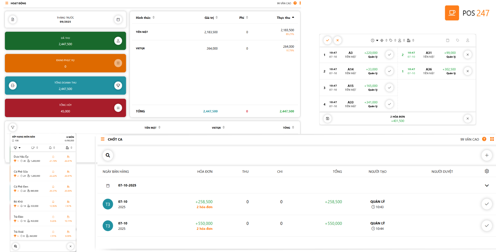496x252 pixels.
Task: Click the trophy icon on Tổng Doanh Thu card
Action: (x=118, y=85)
